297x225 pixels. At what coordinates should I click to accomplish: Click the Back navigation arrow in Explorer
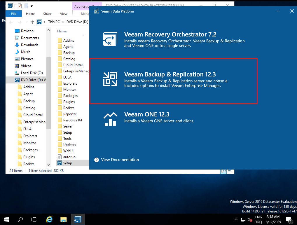[11, 22]
